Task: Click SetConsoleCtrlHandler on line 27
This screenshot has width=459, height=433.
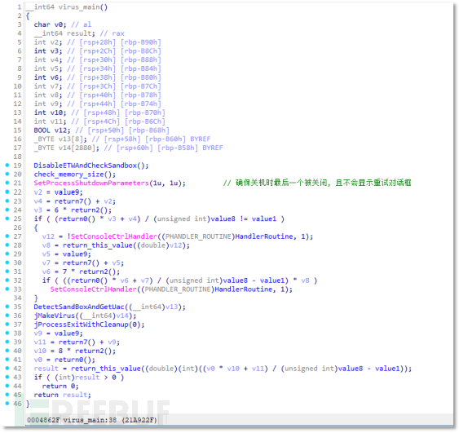Action: 114,236
